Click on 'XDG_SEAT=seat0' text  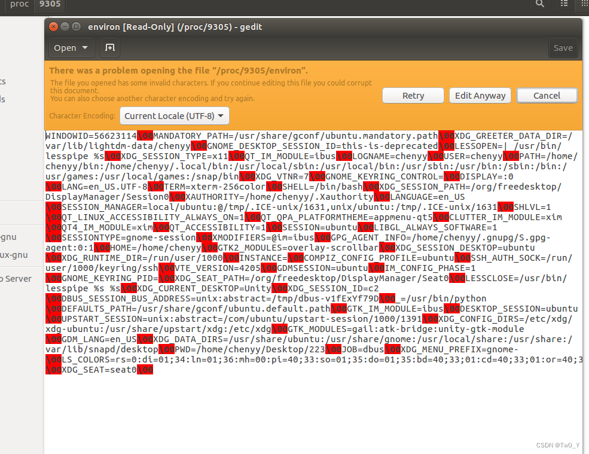tap(99, 370)
